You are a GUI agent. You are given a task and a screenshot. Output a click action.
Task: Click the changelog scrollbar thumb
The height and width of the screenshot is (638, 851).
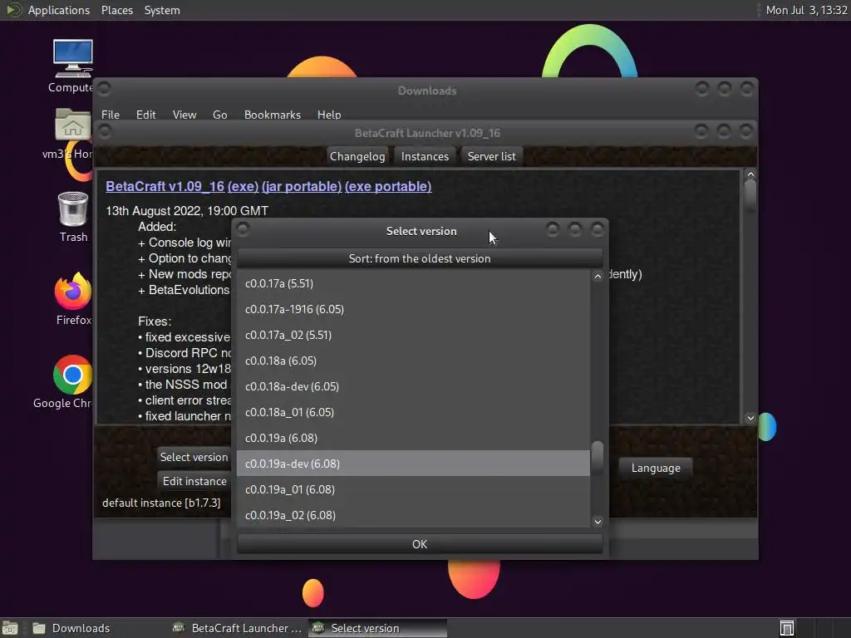tap(750, 196)
